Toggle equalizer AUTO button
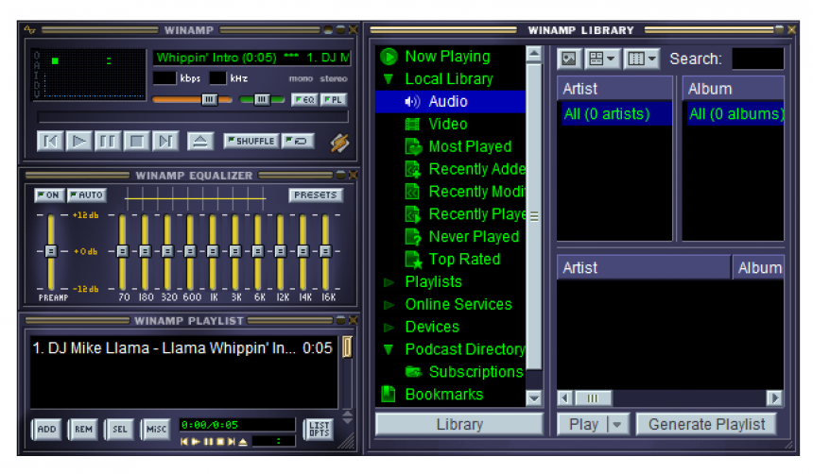Image resolution: width=813 pixels, height=474 pixels. tap(87, 195)
